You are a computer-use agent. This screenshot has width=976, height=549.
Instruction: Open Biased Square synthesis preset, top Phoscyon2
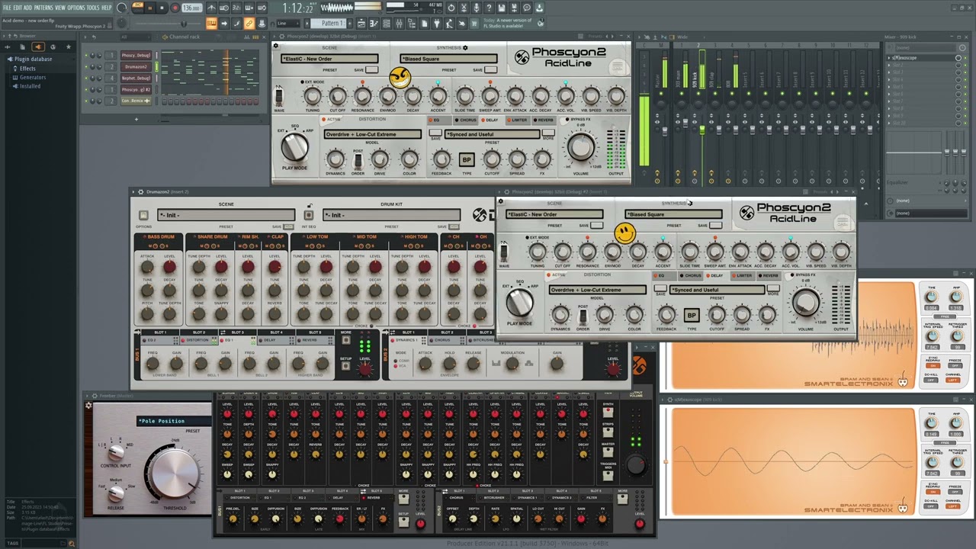(448, 59)
